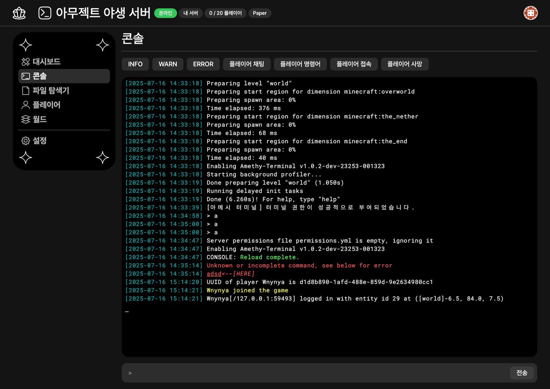Click the crown logo icon in header
The height and width of the screenshot is (389, 550).
19,13
